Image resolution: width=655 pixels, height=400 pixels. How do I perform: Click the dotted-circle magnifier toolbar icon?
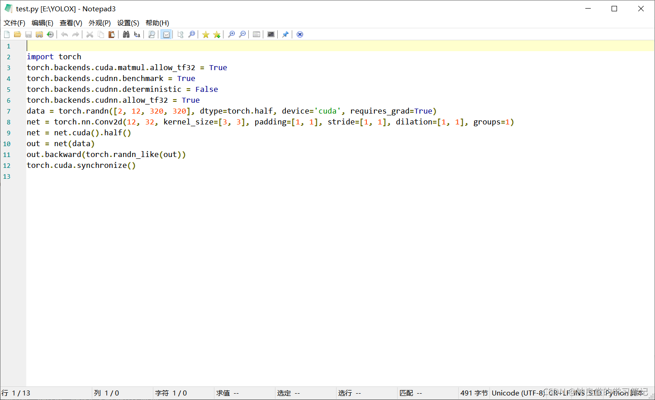point(191,34)
